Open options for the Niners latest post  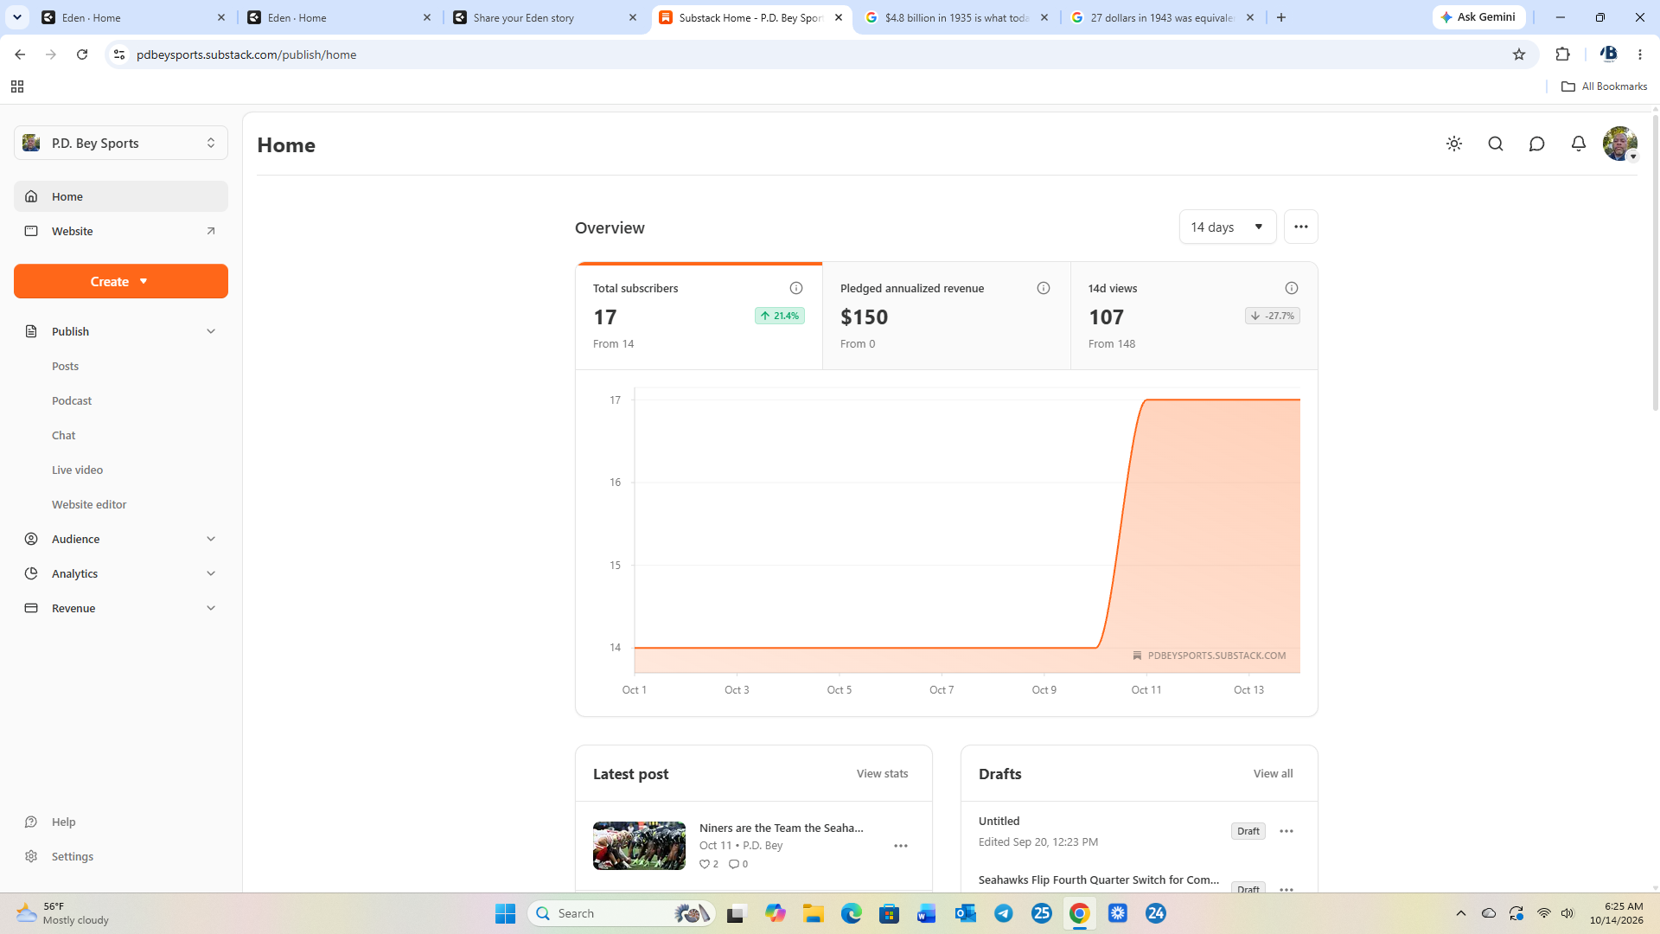[901, 846]
